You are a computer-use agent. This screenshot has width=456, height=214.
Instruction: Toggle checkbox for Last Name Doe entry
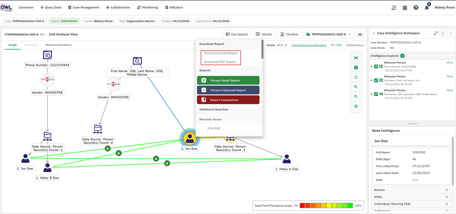click(x=376, y=80)
